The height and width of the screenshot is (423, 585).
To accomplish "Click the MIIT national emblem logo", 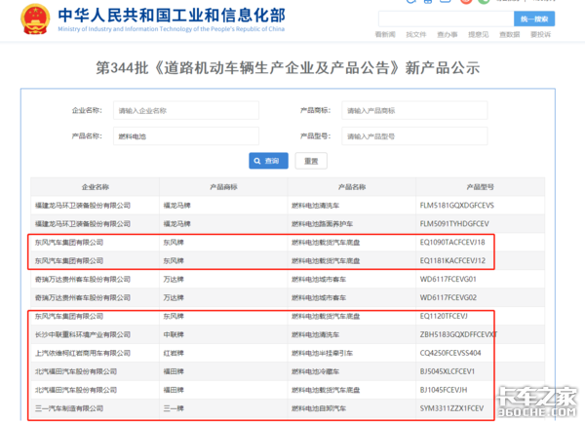I will (35, 19).
